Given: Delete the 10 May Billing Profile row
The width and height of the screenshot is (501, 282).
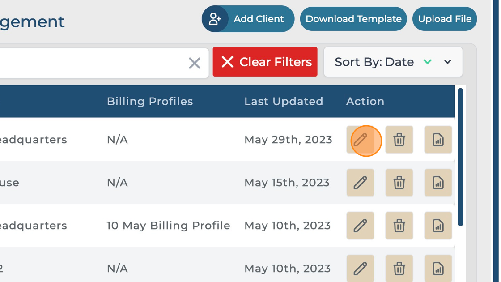Looking at the screenshot, I should click(399, 226).
